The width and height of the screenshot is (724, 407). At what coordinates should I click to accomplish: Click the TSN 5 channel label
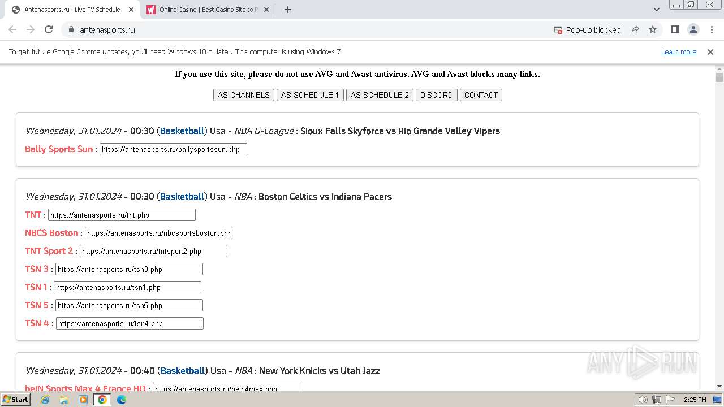(x=37, y=305)
